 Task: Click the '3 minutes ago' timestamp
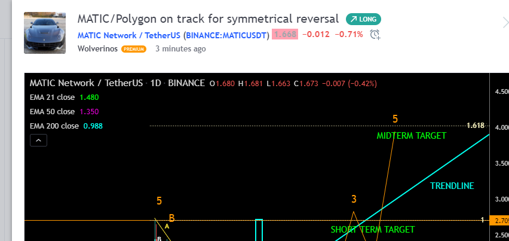point(180,49)
